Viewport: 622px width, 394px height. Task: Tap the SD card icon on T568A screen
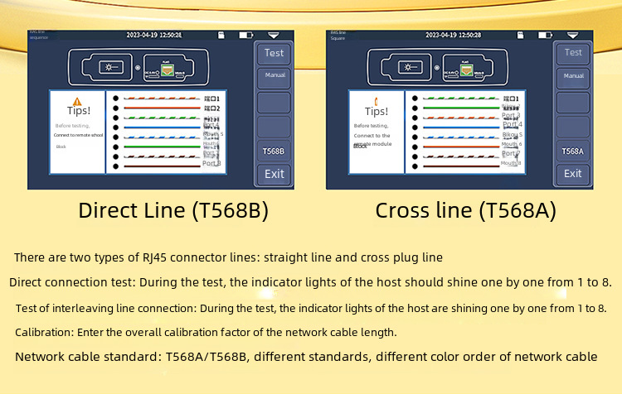click(x=521, y=36)
